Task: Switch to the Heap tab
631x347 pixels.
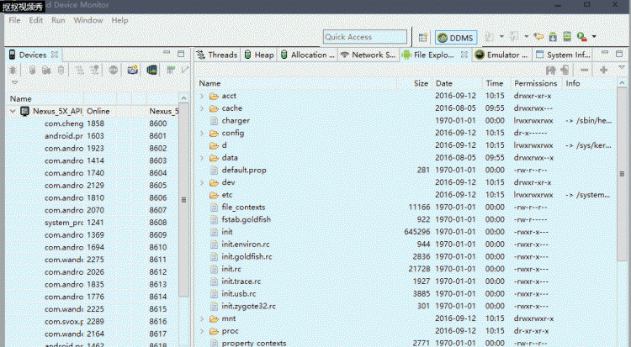Action: tap(259, 55)
